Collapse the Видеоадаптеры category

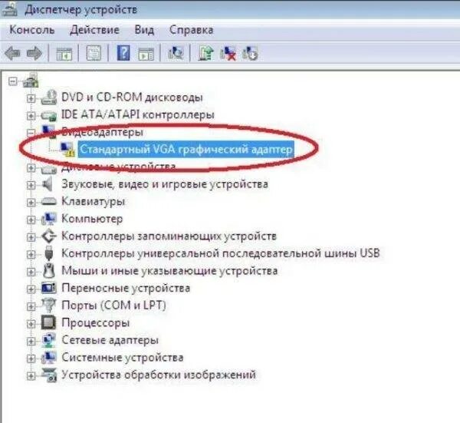(x=31, y=133)
